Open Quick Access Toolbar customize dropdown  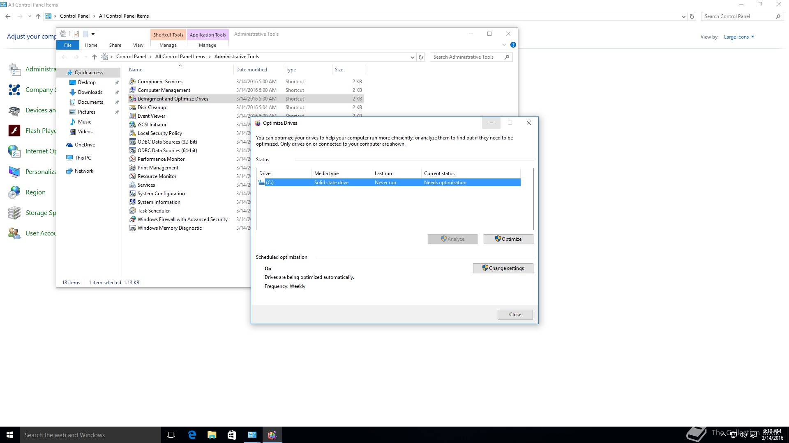93,34
